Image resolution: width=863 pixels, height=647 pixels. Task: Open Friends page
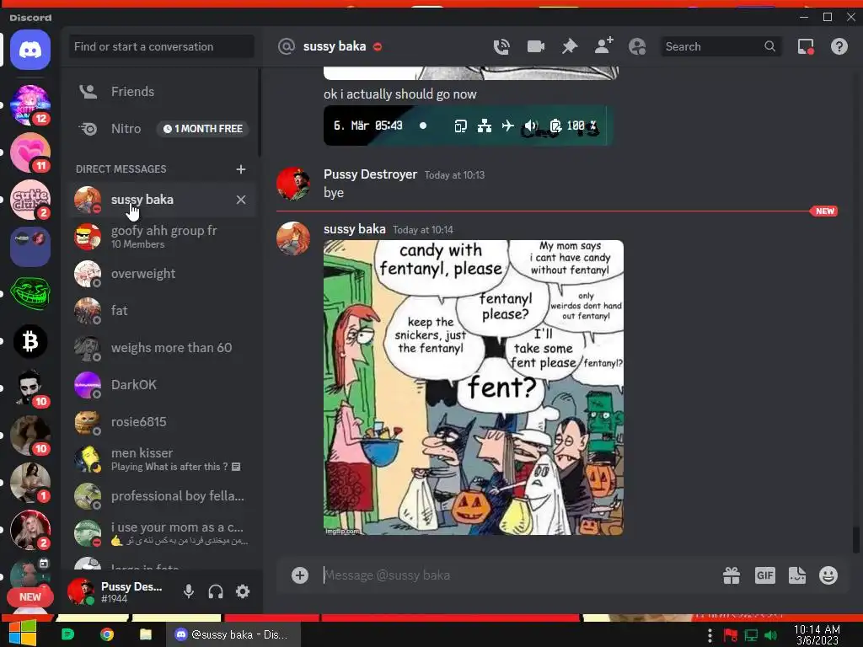[163, 91]
